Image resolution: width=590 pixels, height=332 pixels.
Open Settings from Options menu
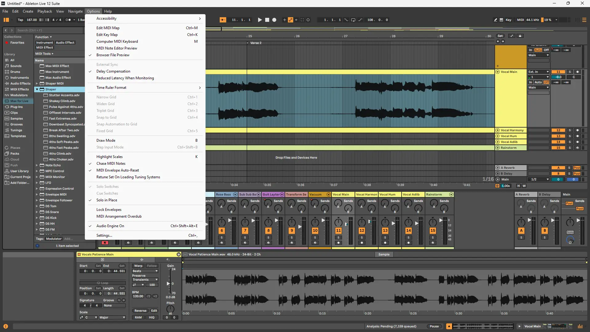(104, 235)
